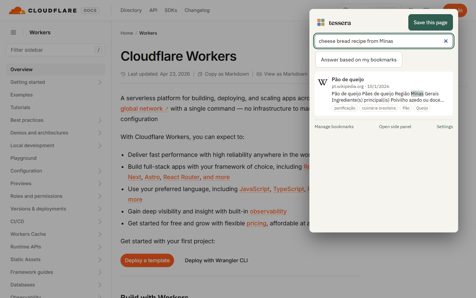Expand the Best practices section
The image size is (476, 298).
100,120
